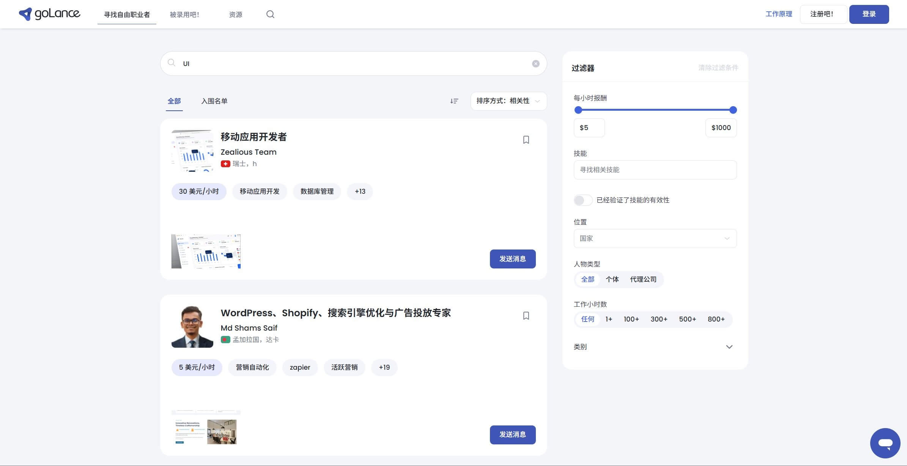Click the 移动应用开发 skill tag
907x466 pixels.
pyautogui.click(x=260, y=191)
